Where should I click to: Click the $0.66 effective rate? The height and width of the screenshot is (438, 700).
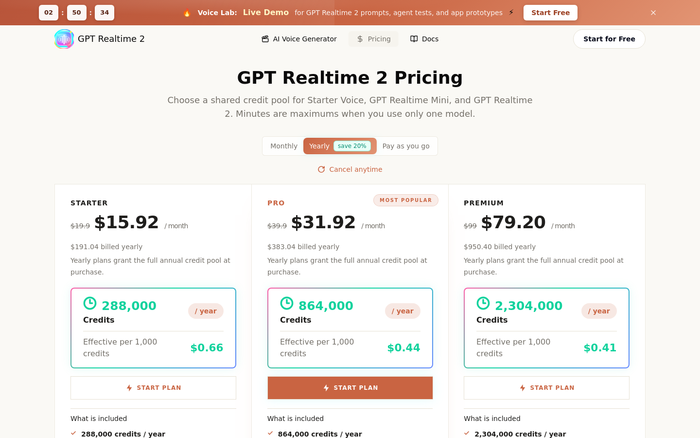[x=207, y=347]
